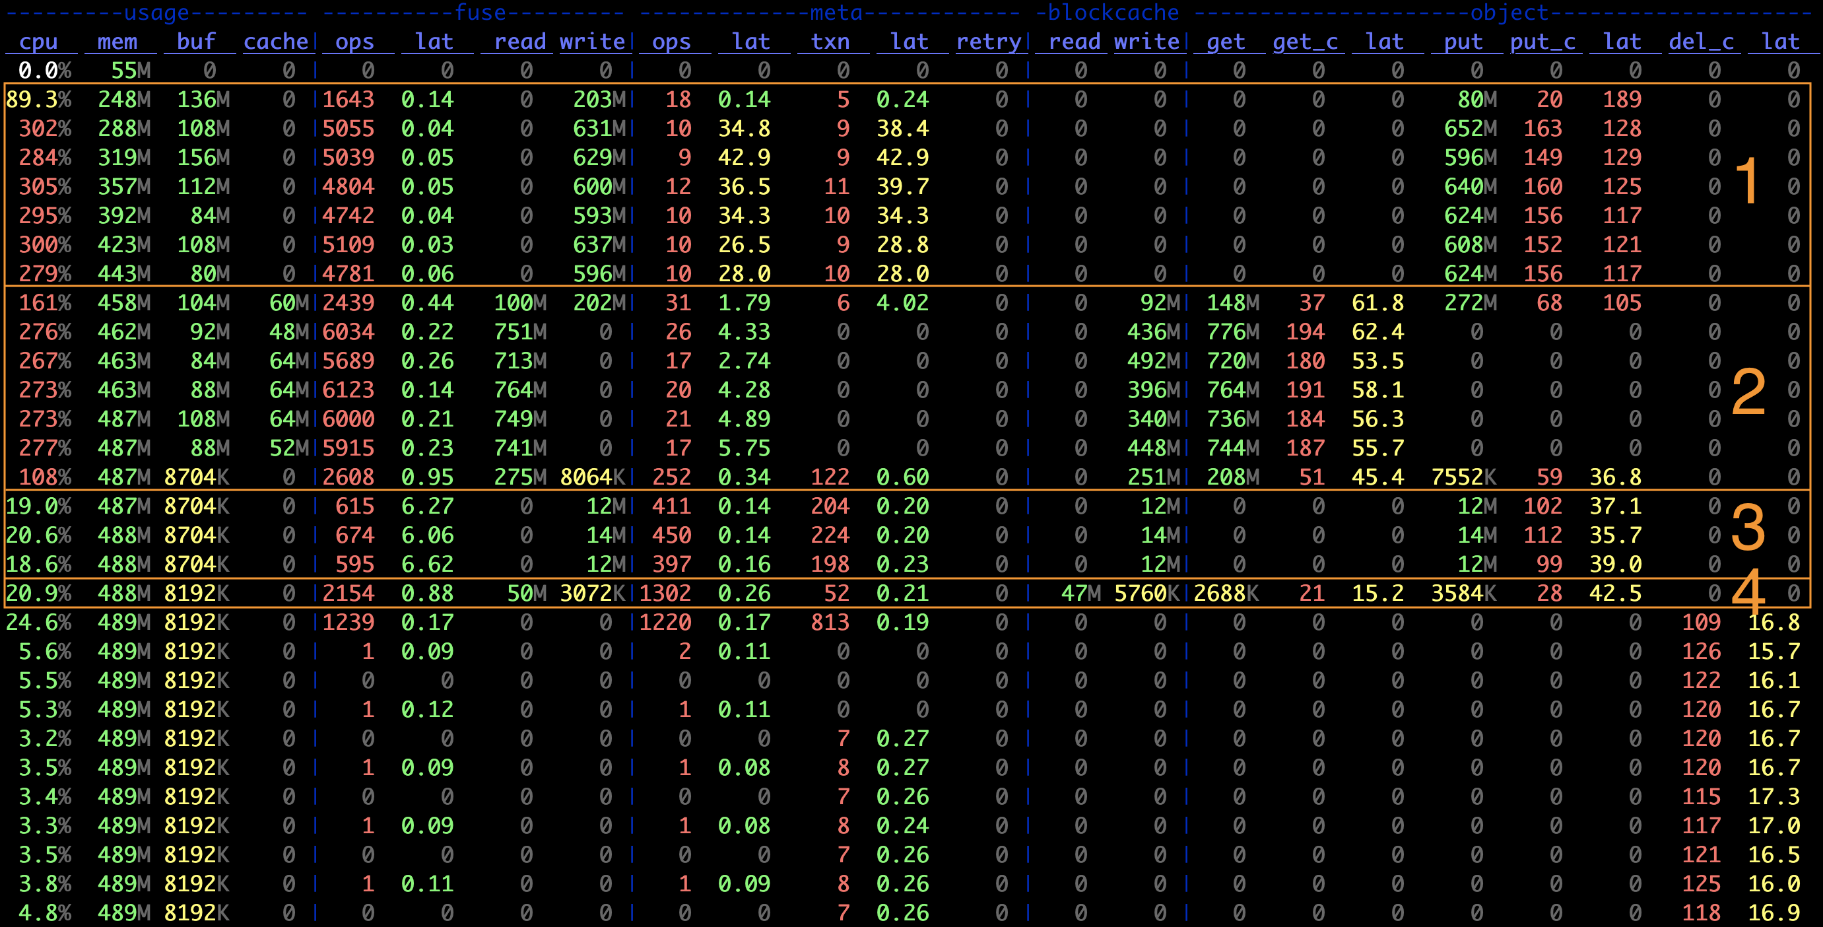Viewport: 1823px width, 927px height.
Task: Select the buf column header
Action: click(x=197, y=42)
